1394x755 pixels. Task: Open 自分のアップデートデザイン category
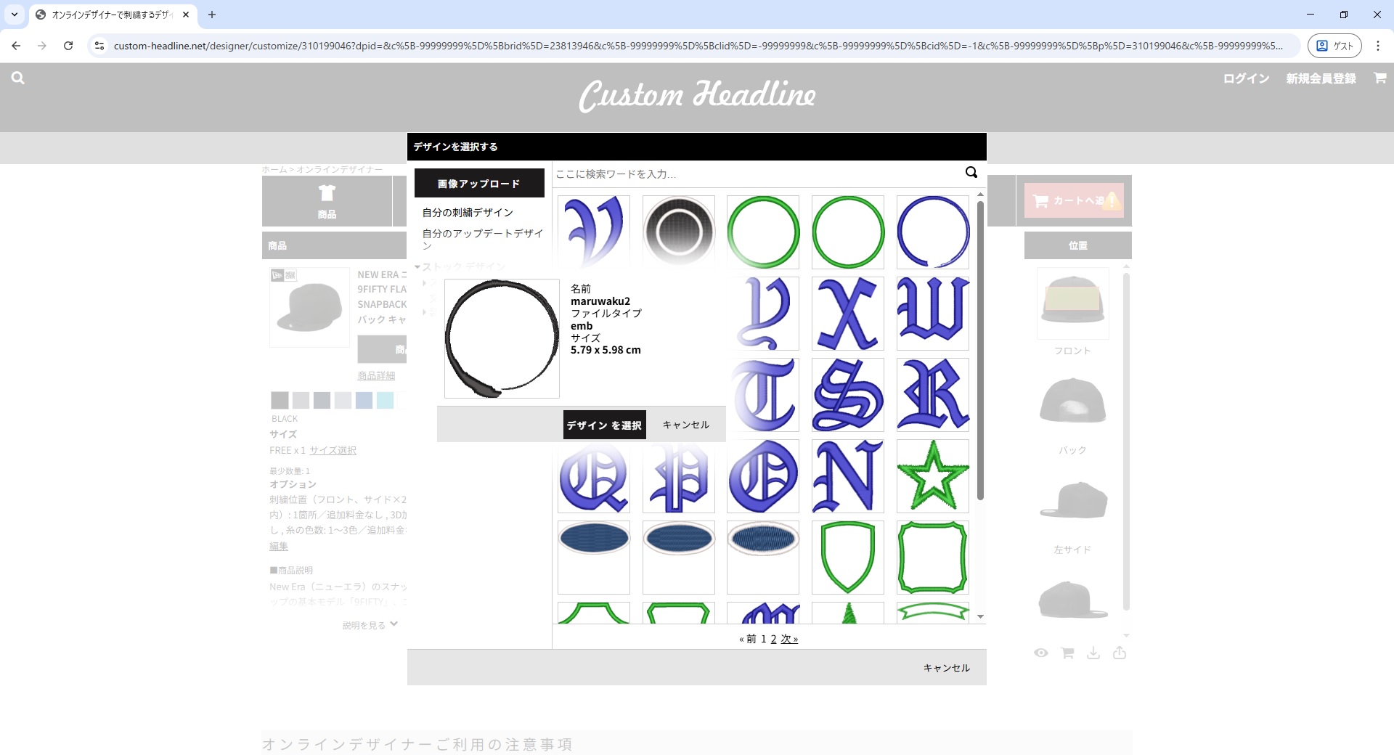click(482, 234)
